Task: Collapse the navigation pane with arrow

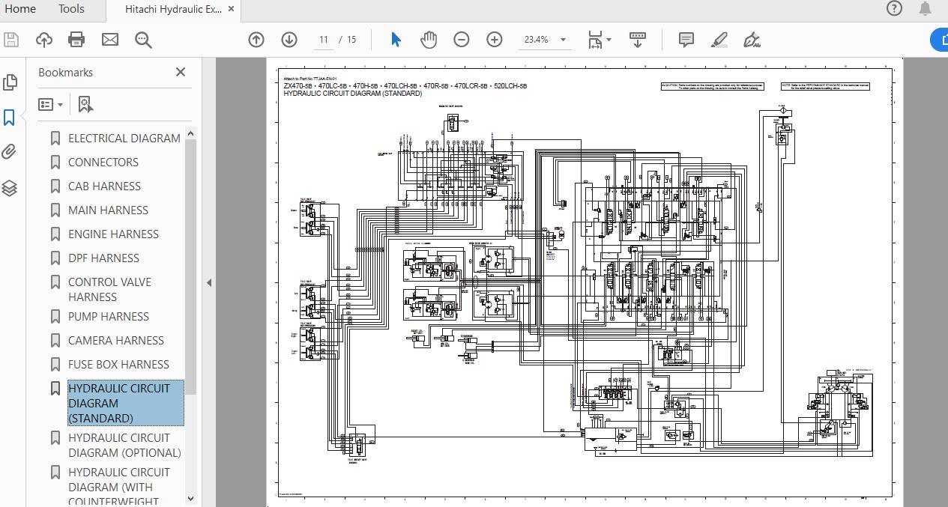Action: pos(209,282)
